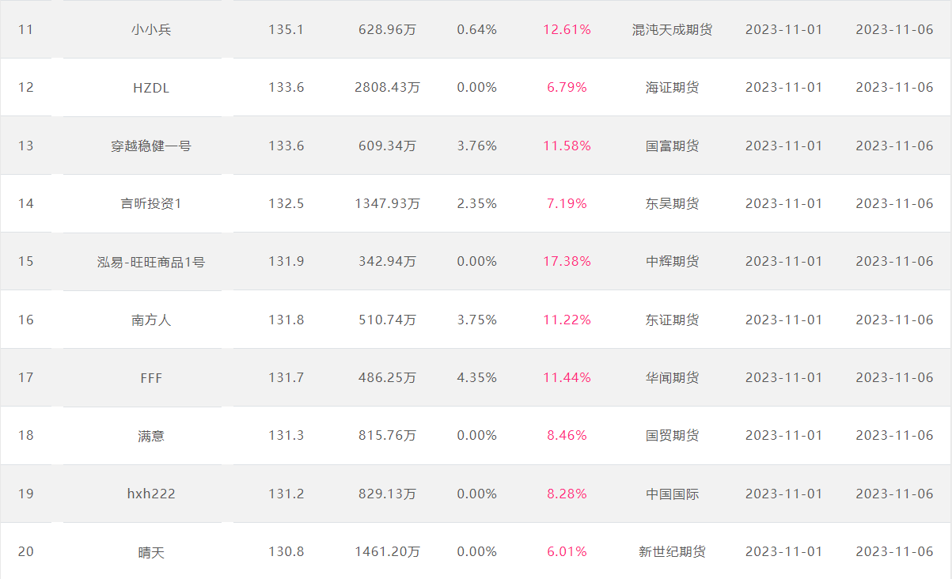Open 穿越稳健一号 account details
The height and width of the screenshot is (579, 952).
[x=151, y=146]
